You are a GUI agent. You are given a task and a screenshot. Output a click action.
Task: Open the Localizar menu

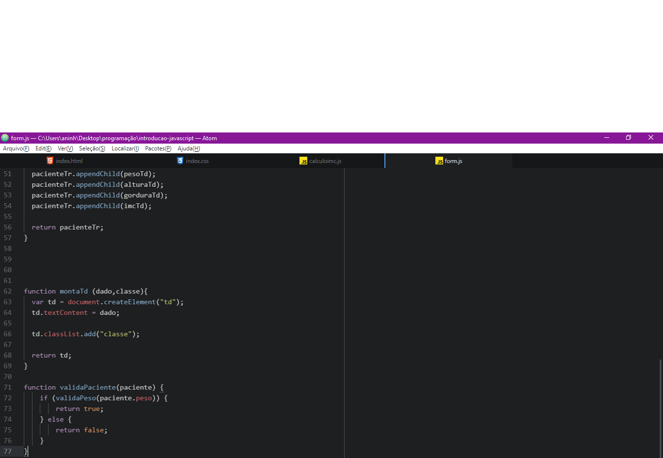click(x=125, y=148)
